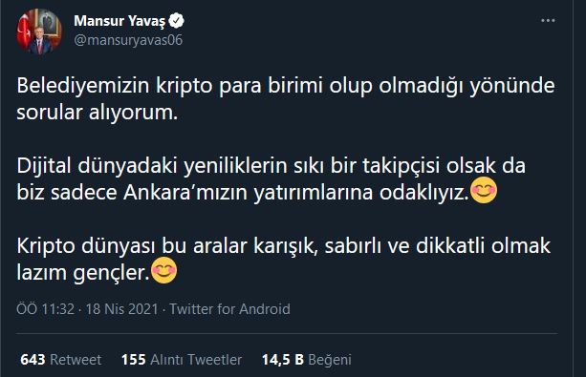Screen dimensions: 586x377
Task: Click the smiling emoji after "gençler."
Action: pyautogui.click(x=163, y=270)
